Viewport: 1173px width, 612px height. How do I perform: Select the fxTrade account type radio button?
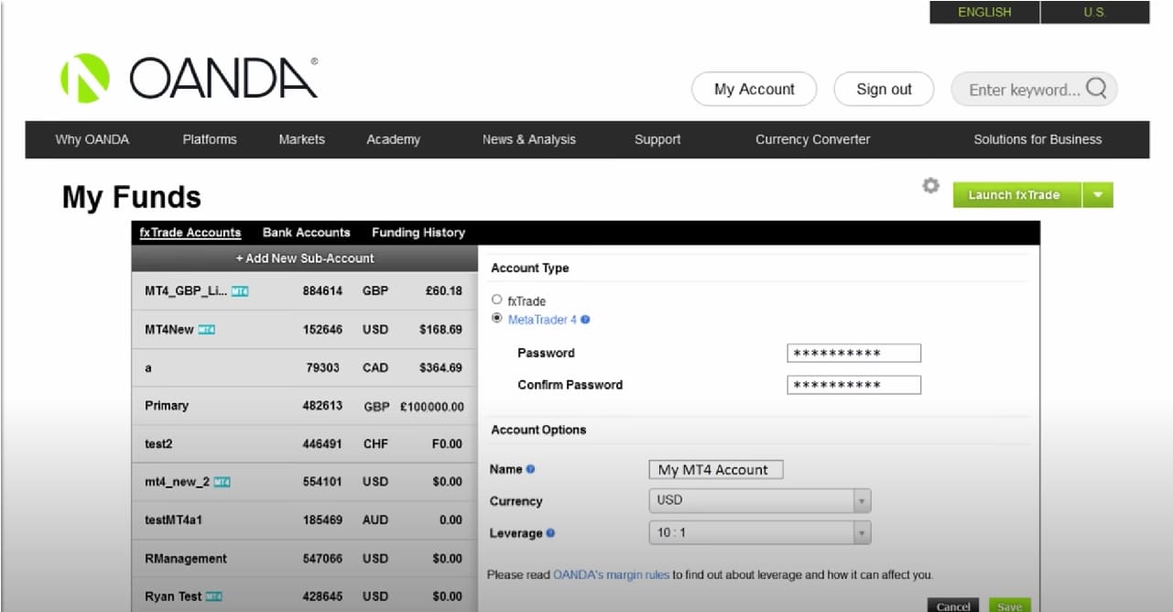pyautogui.click(x=496, y=299)
